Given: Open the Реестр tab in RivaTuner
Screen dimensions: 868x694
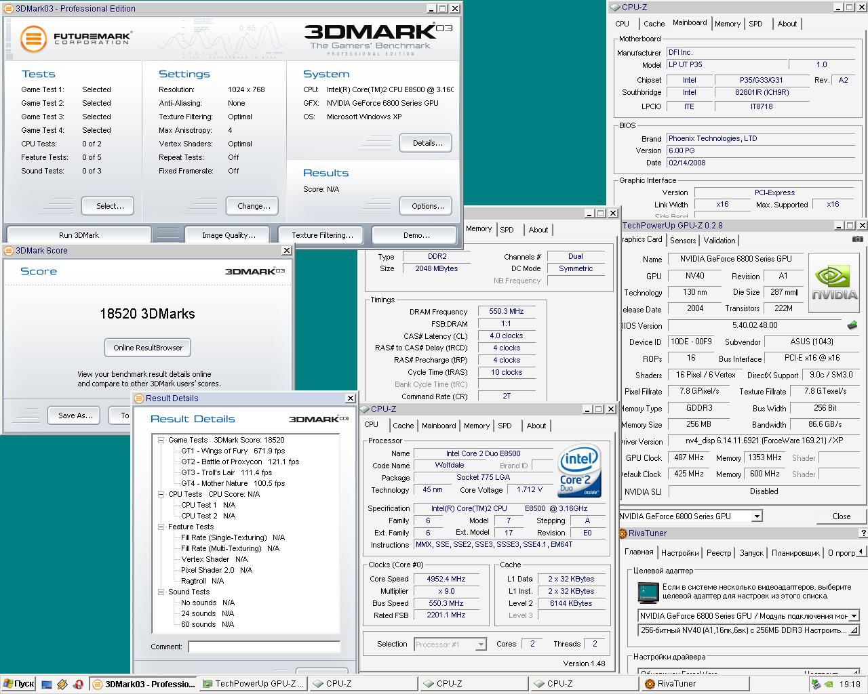Looking at the screenshot, I should click(x=719, y=553).
